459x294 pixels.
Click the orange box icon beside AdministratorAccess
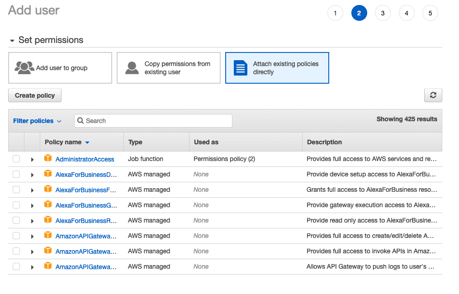pyautogui.click(x=48, y=159)
